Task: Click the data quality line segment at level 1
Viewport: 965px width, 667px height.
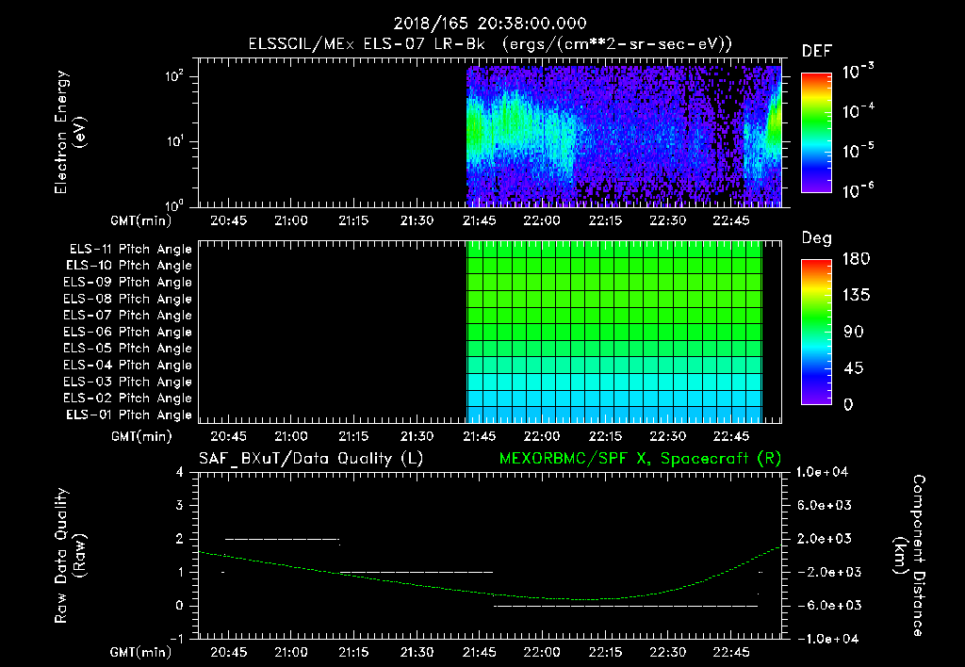Action: point(416,572)
